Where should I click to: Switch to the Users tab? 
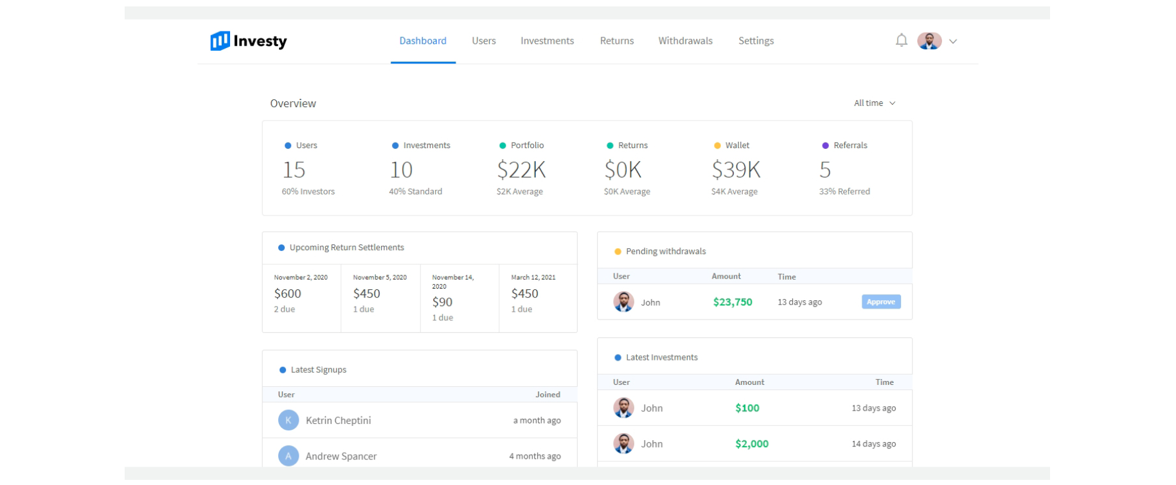point(483,41)
